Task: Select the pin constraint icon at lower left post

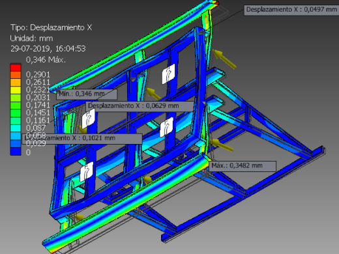Action: pyautogui.click(x=87, y=172)
